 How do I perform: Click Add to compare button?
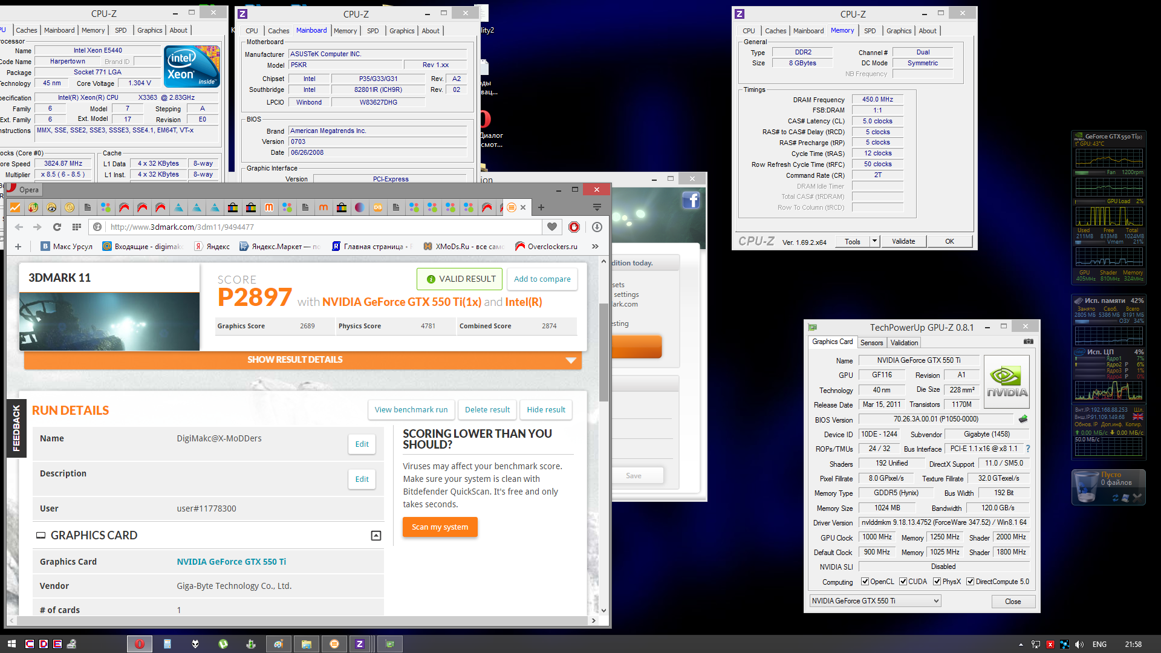[542, 279]
